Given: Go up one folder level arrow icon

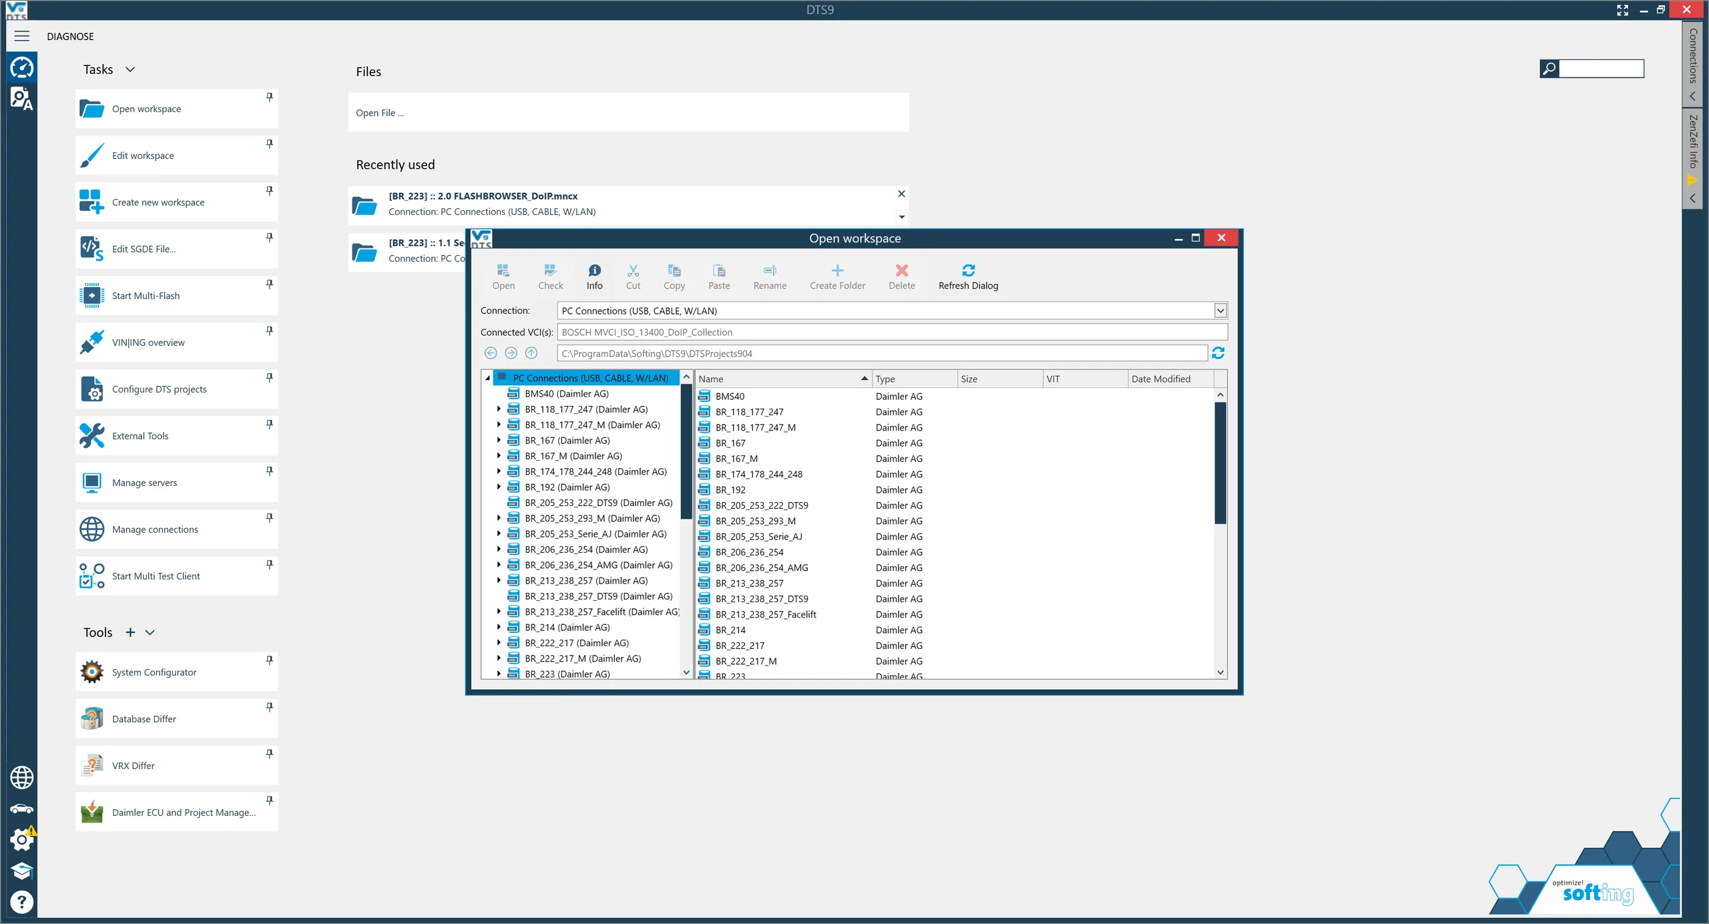Looking at the screenshot, I should pyautogui.click(x=531, y=353).
